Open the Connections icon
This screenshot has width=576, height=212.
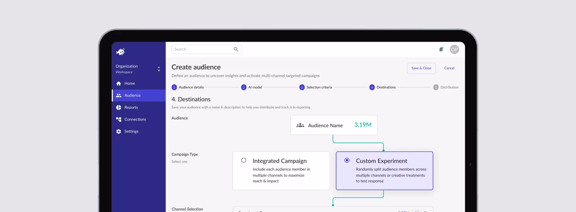pyautogui.click(x=119, y=119)
